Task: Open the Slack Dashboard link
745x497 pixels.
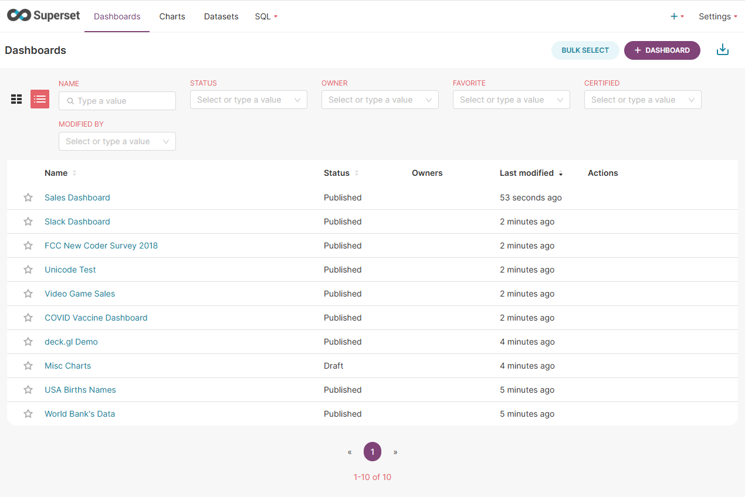Action: coord(77,222)
